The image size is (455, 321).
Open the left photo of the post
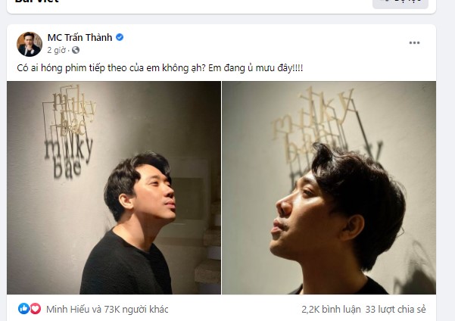[114, 188]
